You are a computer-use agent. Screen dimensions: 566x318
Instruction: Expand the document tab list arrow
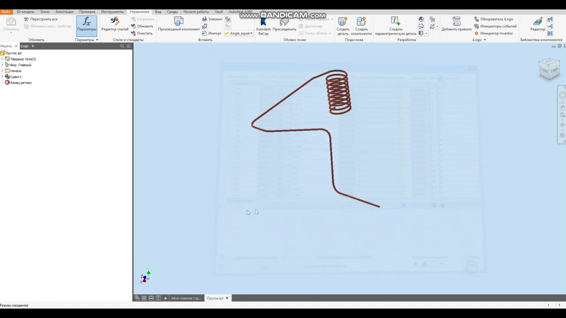(165, 298)
